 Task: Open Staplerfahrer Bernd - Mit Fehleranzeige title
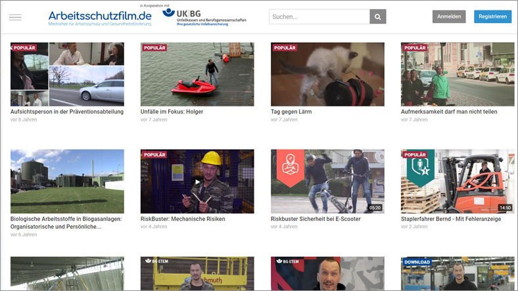[x=451, y=219]
